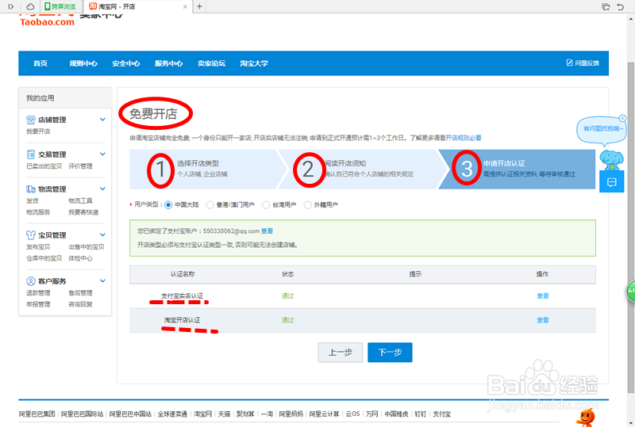
Task: Open 服务中心 nav item
Action: pos(168,63)
